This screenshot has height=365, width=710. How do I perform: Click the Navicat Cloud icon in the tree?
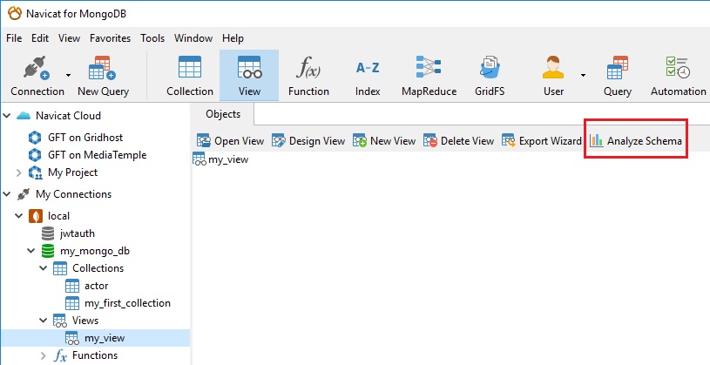24,116
